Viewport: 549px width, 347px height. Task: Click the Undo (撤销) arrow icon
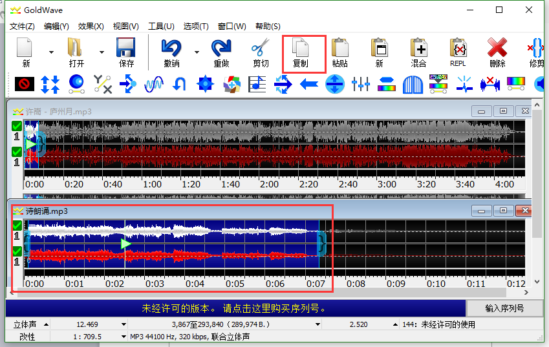coord(171,48)
